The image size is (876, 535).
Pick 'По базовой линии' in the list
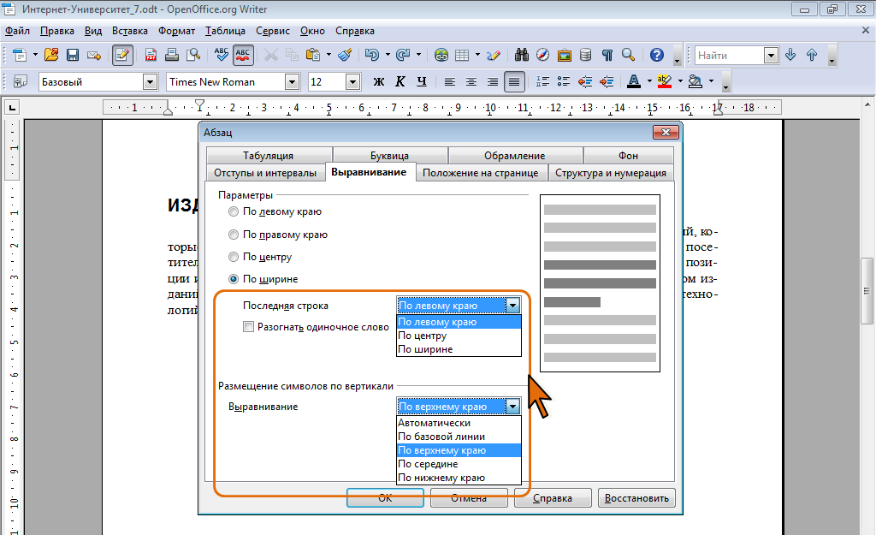pyautogui.click(x=459, y=437)
